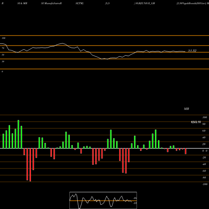209x209 pixels.
Task: Click the MR axis label -60
Action: pos(204,171)
